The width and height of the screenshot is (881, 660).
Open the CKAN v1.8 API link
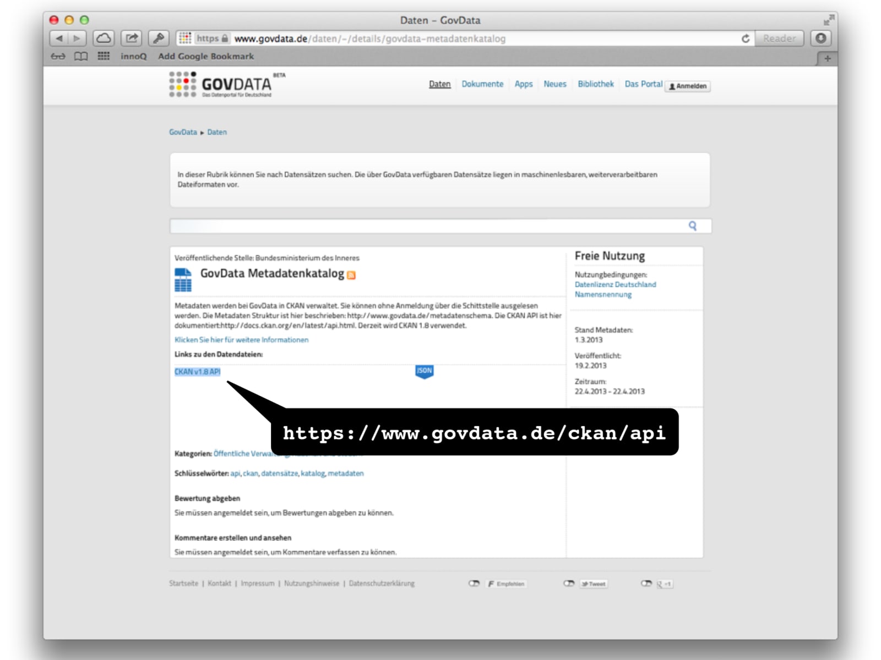(x=197, y=372)
